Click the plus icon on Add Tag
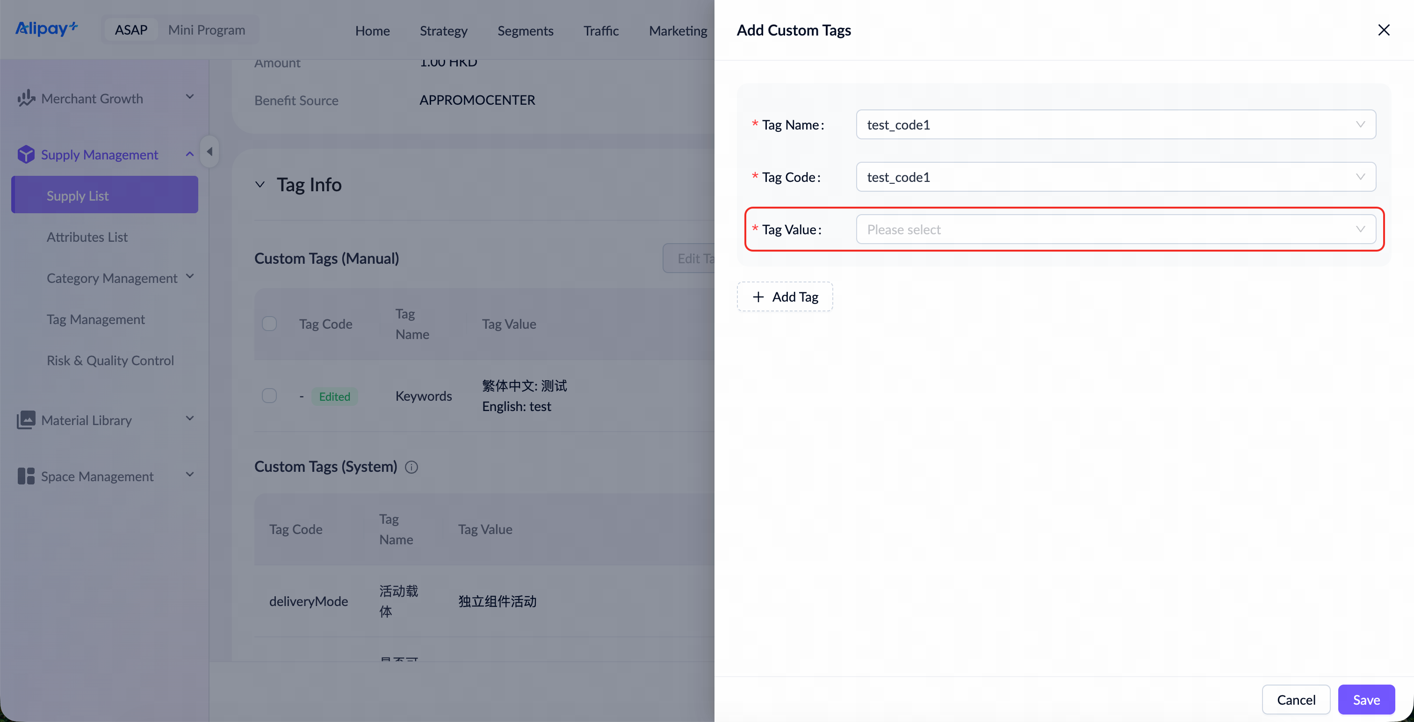The image size is (1414, 722). coord(758,297)
